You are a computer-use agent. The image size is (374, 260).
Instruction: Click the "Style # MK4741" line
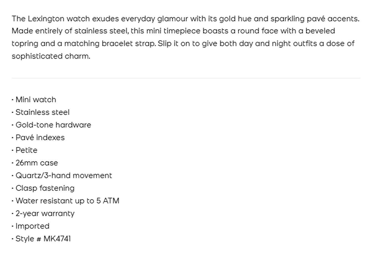(43, 239)
